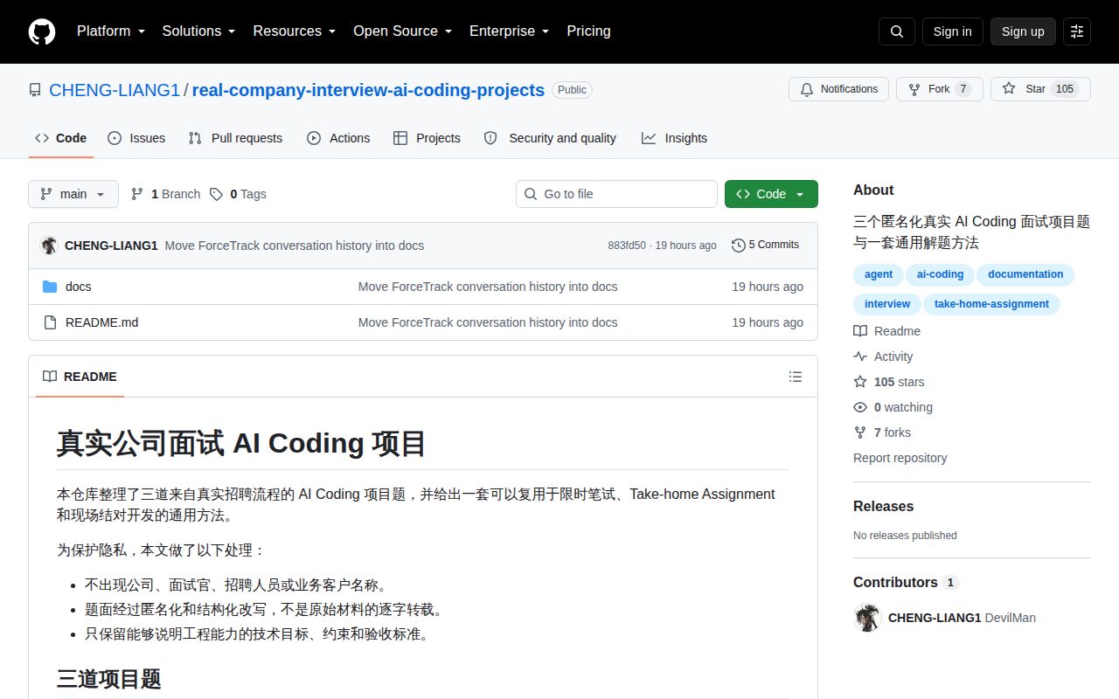Open the README.md file

point(101,322)
